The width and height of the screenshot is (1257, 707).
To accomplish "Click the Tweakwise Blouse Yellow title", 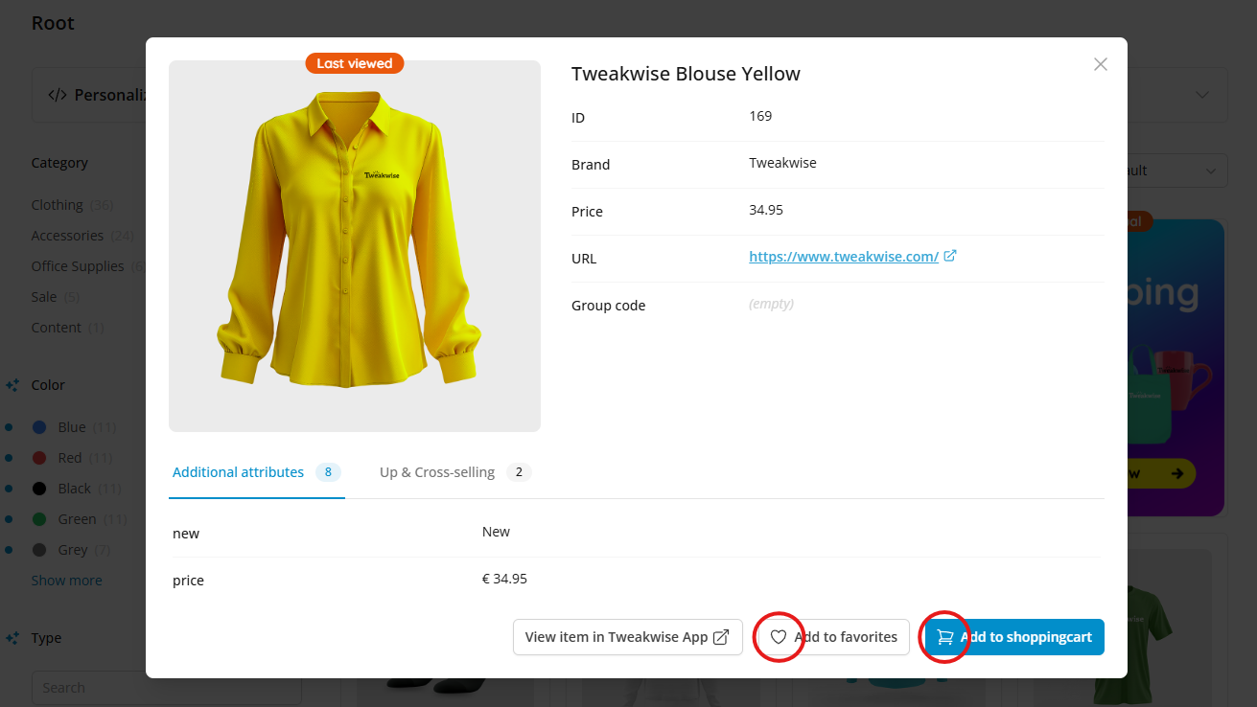I will (x=686, y=74).
